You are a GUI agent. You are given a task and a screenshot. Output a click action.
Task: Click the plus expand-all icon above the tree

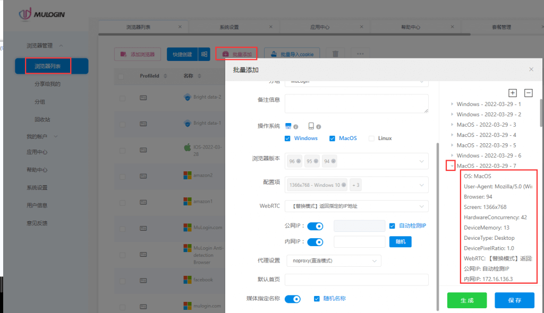(513, 93)
